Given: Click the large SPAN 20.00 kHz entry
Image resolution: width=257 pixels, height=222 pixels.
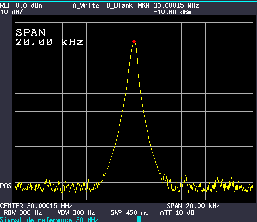Looking at the screenshot, I should coord(49,37).
